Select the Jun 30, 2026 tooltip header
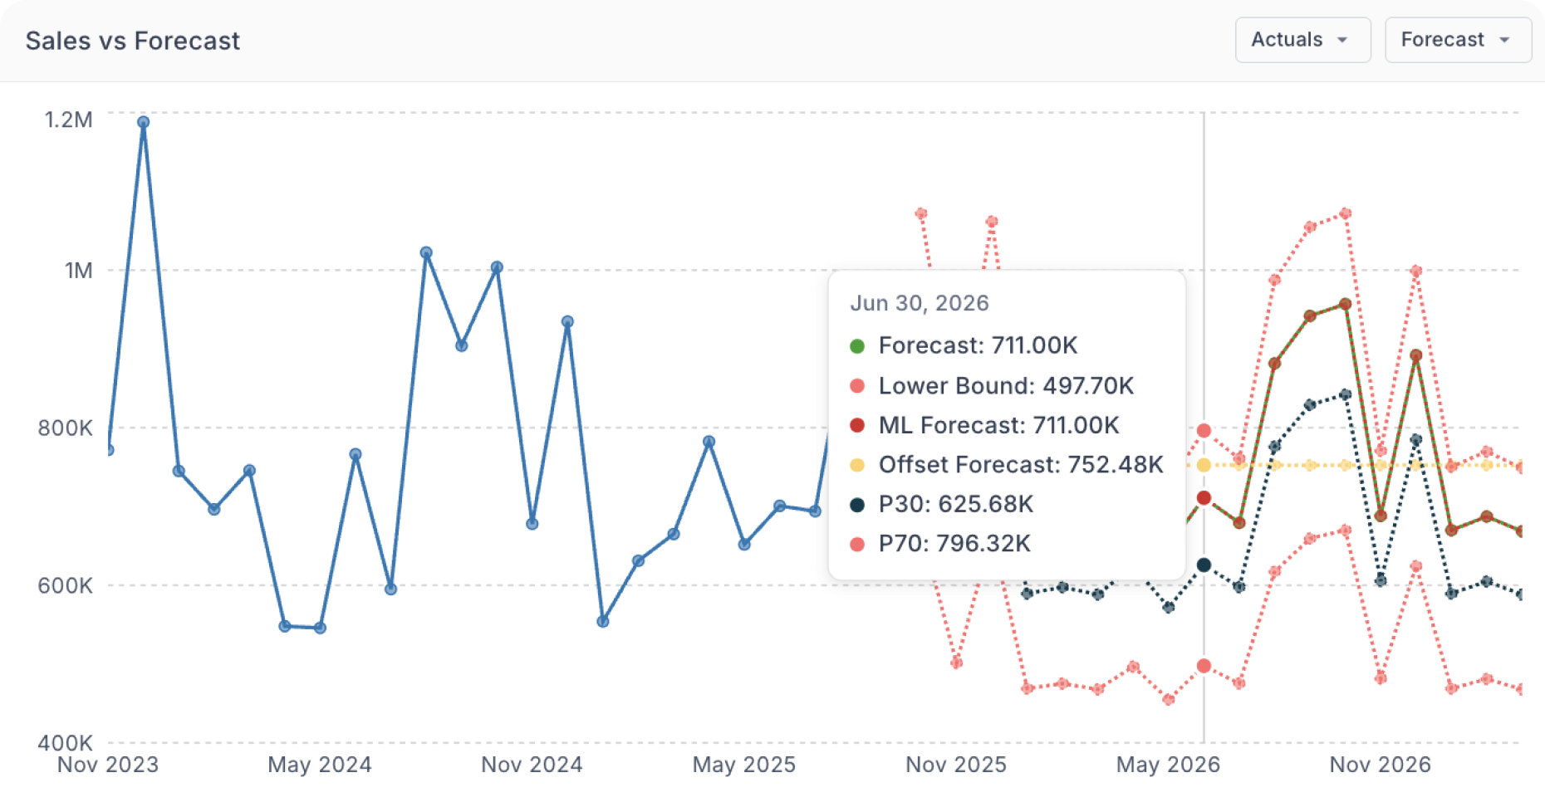This screenshot has width=1545, height=802. pos(920,303)
